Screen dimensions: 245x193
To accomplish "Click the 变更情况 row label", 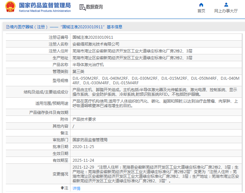I will pyautogui.click(x=60, y=174).
